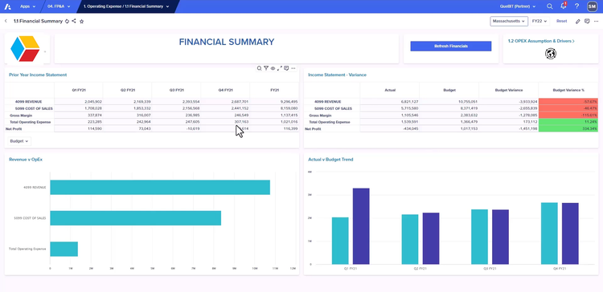Open the QueBIT (Partner) tenant dropdown

tap(518, 6)
